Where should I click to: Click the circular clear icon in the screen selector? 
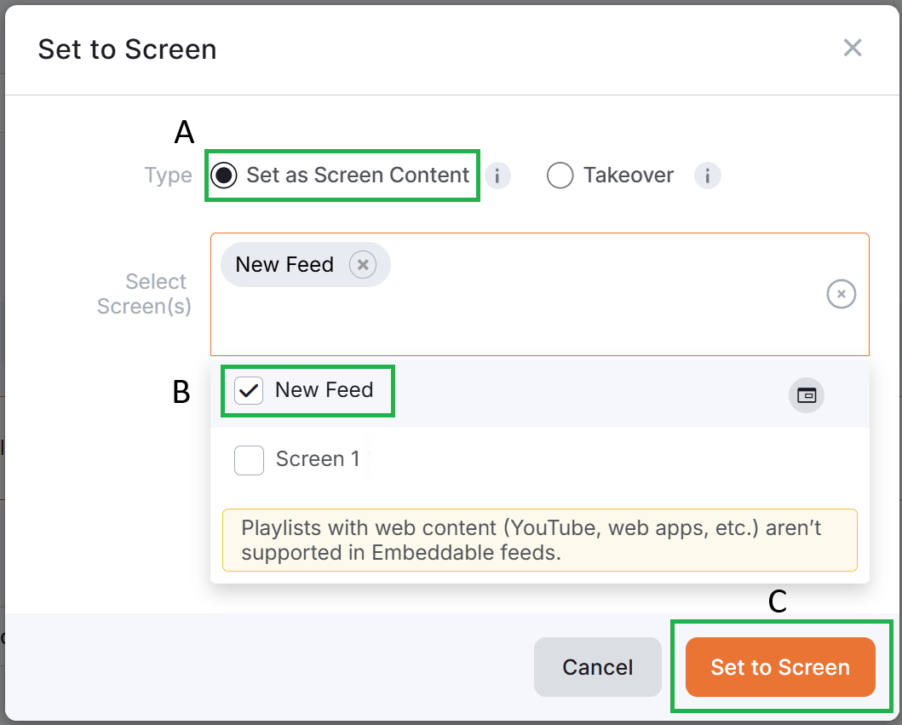[841, 293]
